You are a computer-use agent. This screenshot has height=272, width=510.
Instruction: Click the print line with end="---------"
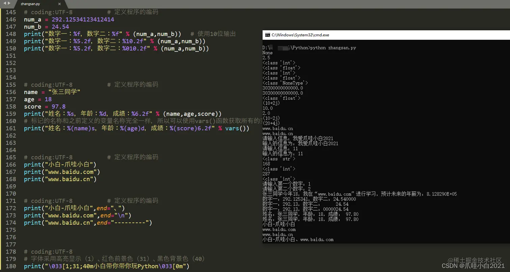point(88,223)
